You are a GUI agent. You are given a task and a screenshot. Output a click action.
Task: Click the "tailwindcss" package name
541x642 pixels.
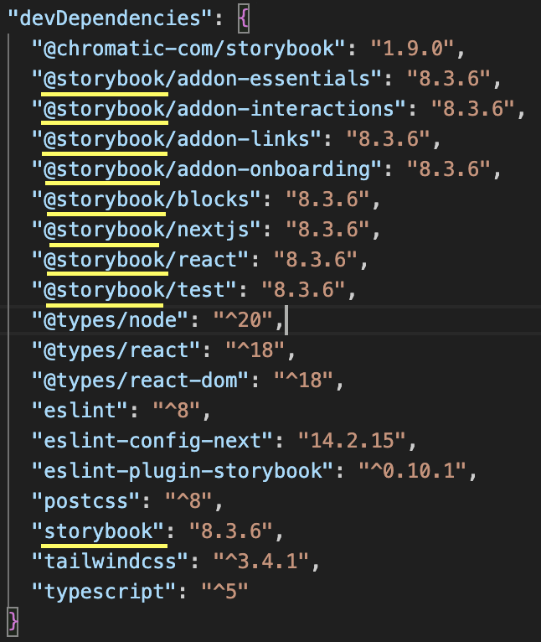(x=110, y=562)
